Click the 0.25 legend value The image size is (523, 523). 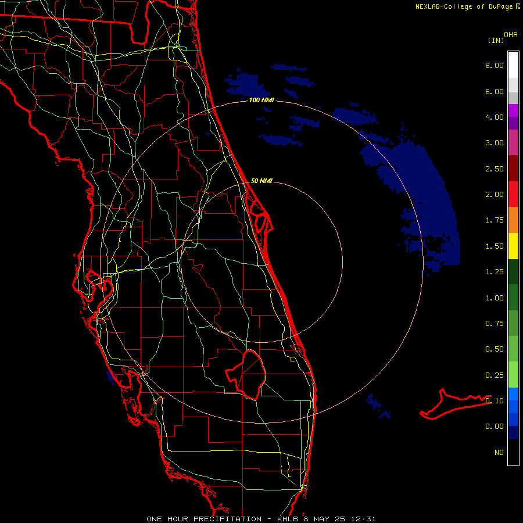pyautogui.click(x=495, y=375)
